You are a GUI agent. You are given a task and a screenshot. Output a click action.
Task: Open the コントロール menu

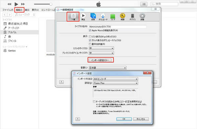point(48,10)
